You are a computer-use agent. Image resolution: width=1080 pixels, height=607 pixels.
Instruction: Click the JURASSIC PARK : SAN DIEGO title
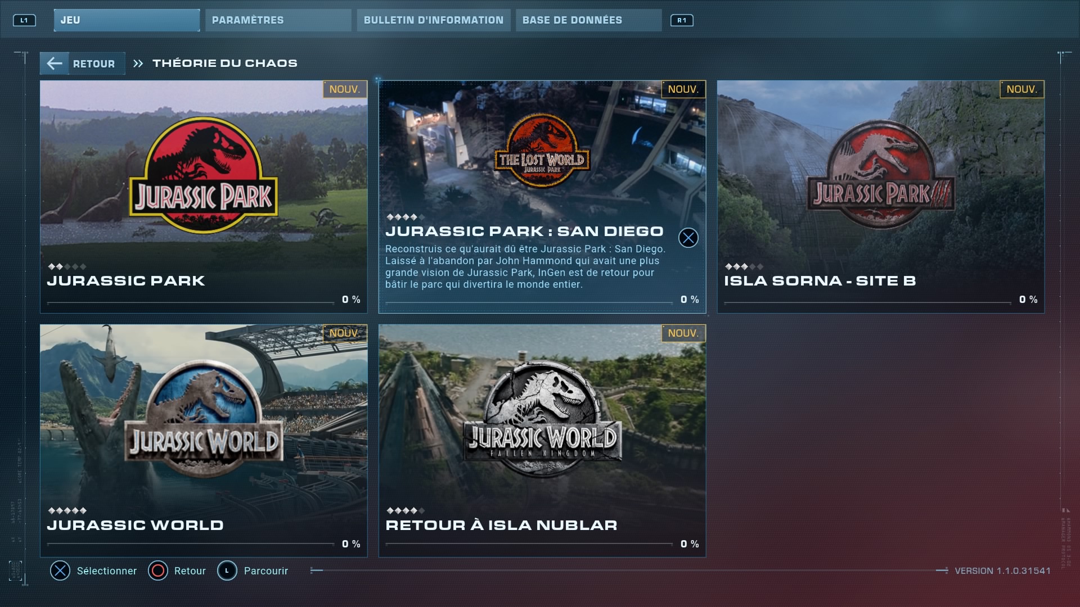pos(524,231)
